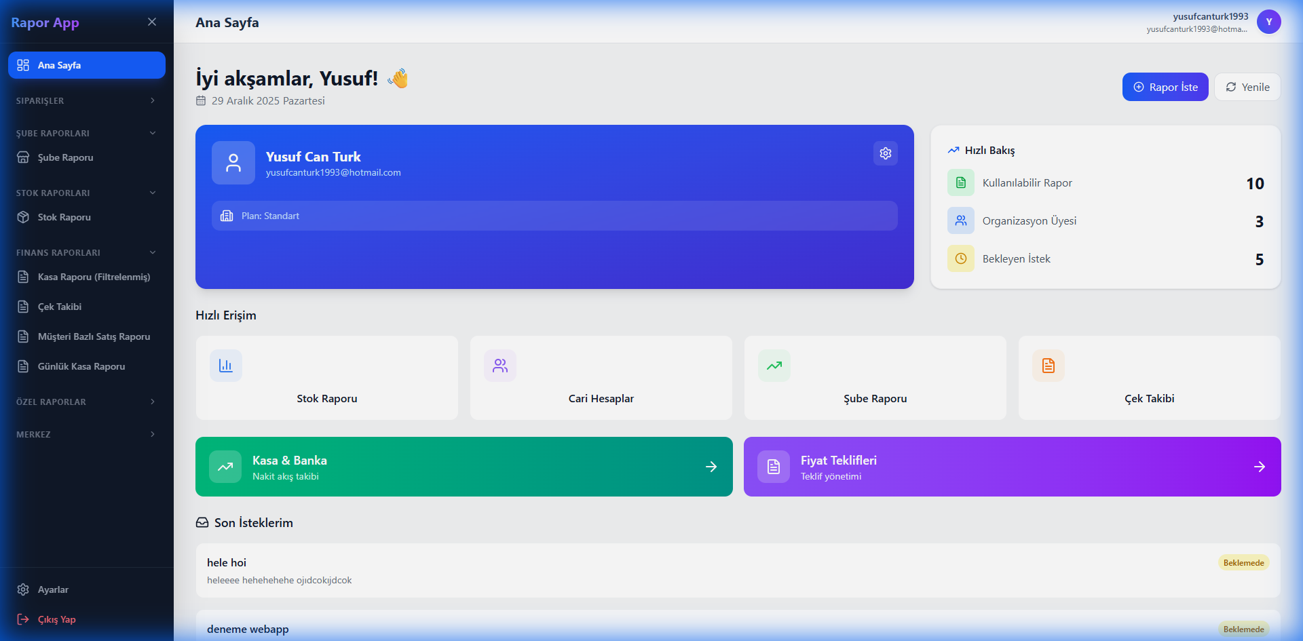The width and height of the screenshot is (1303, 641).
Task: Expand the SIPARIŞLER section
Action: tap(86, 100)
